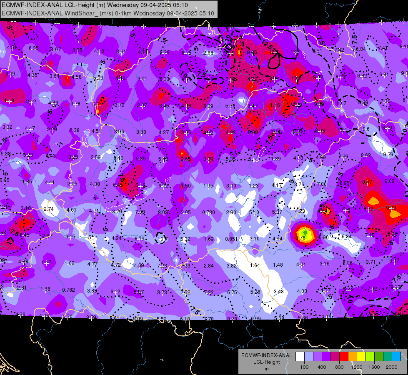Click the legend tick label 400

pos(322,367)
